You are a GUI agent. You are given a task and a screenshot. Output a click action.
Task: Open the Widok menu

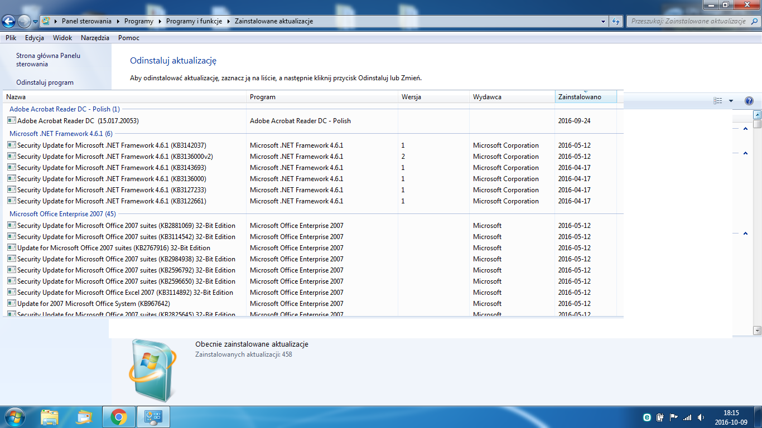[x=62, y=38]
